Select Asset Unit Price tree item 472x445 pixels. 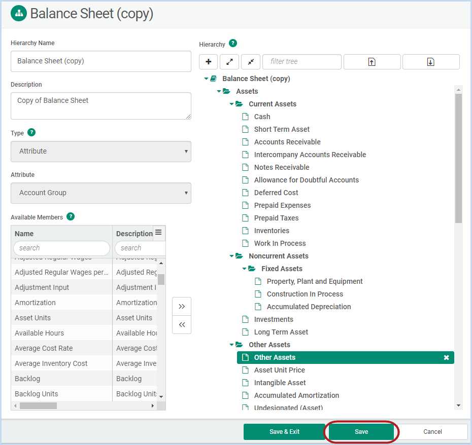coord(279,370)
